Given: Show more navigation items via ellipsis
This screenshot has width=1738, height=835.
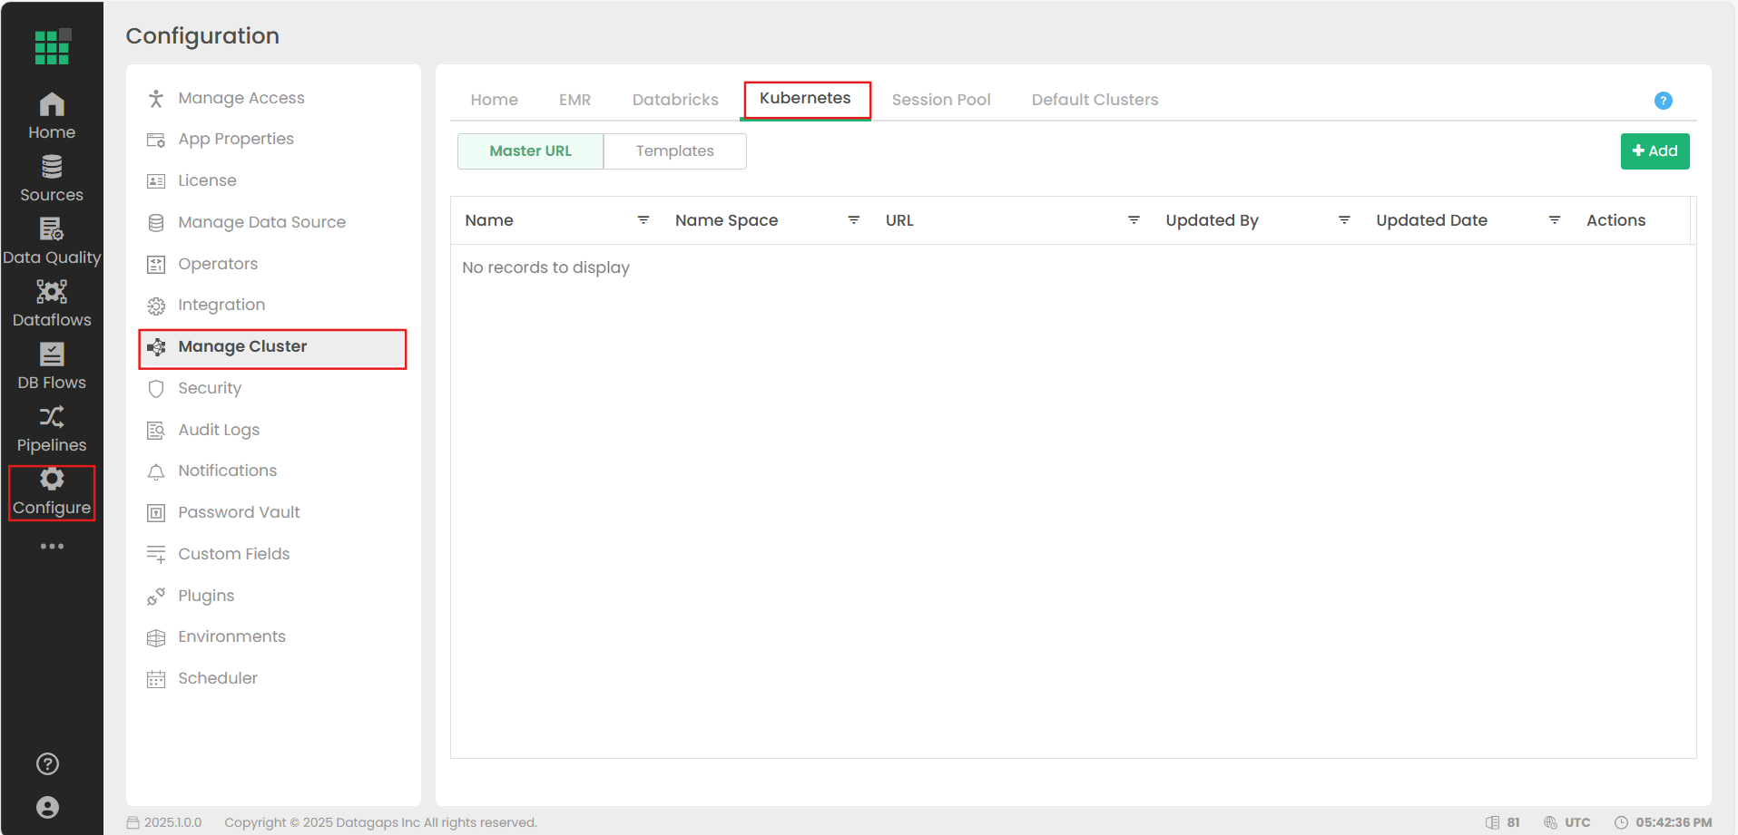Looking at the screenshot, I should click(x=52, y=547).
